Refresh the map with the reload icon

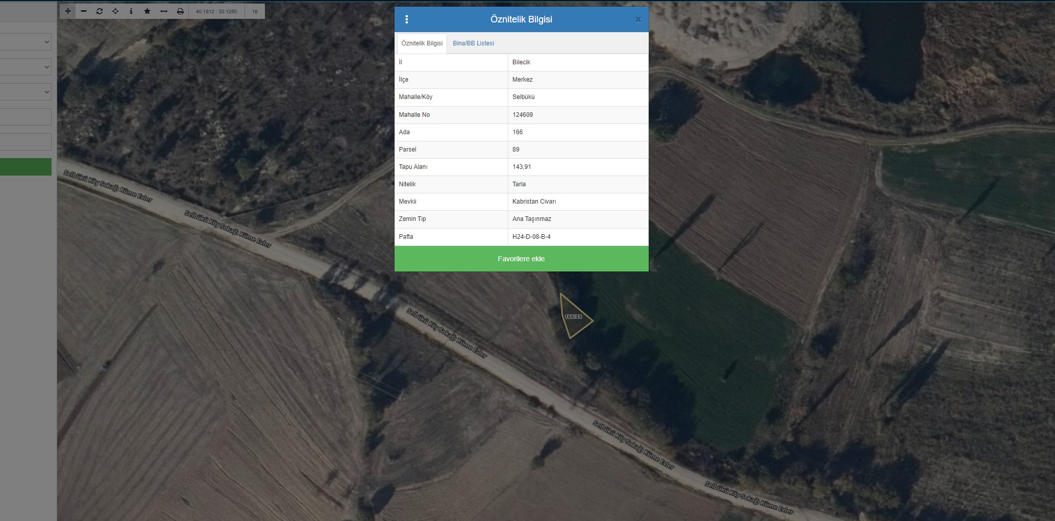tap(100, 11)
